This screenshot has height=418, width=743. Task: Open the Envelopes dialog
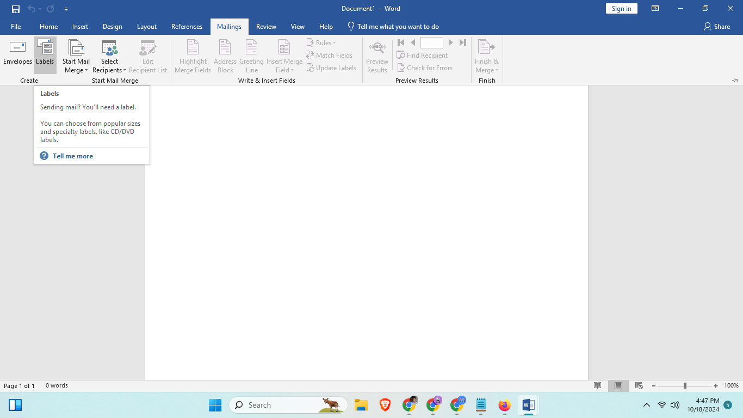tap(17, 54)
